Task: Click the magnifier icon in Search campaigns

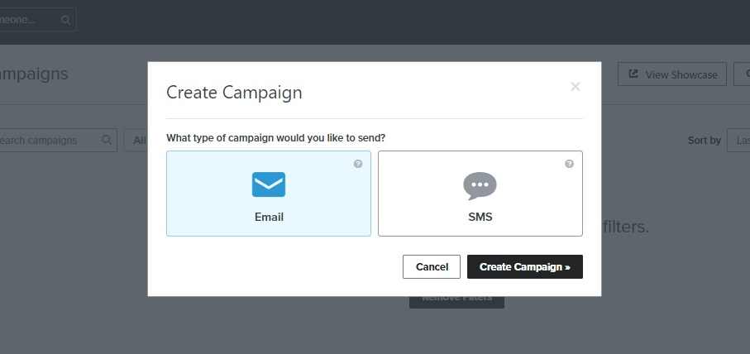Action: (107, 140)
